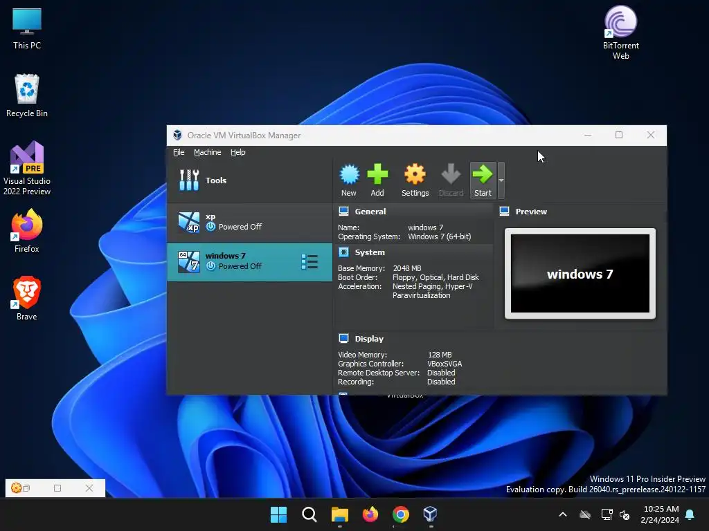709x531 pixels.
Task: Click Windows 7 (64-bit) operating system value
Action: point(440,236)
